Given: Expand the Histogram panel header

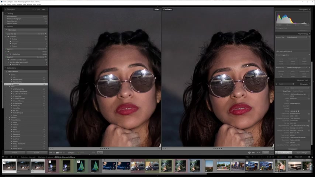Looking at the screenshot, I should [303, 9].
